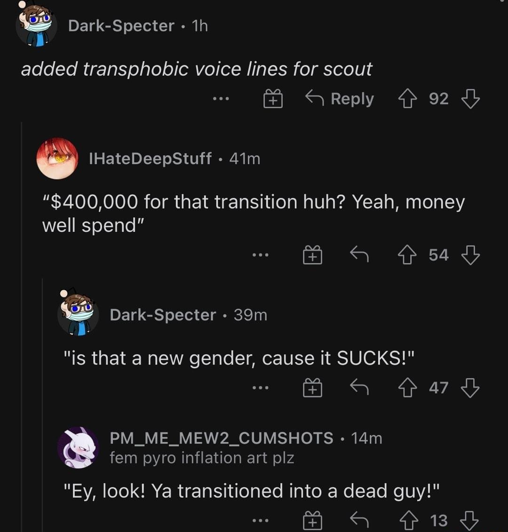Upvote the comment with 13 points

point(408,520)
